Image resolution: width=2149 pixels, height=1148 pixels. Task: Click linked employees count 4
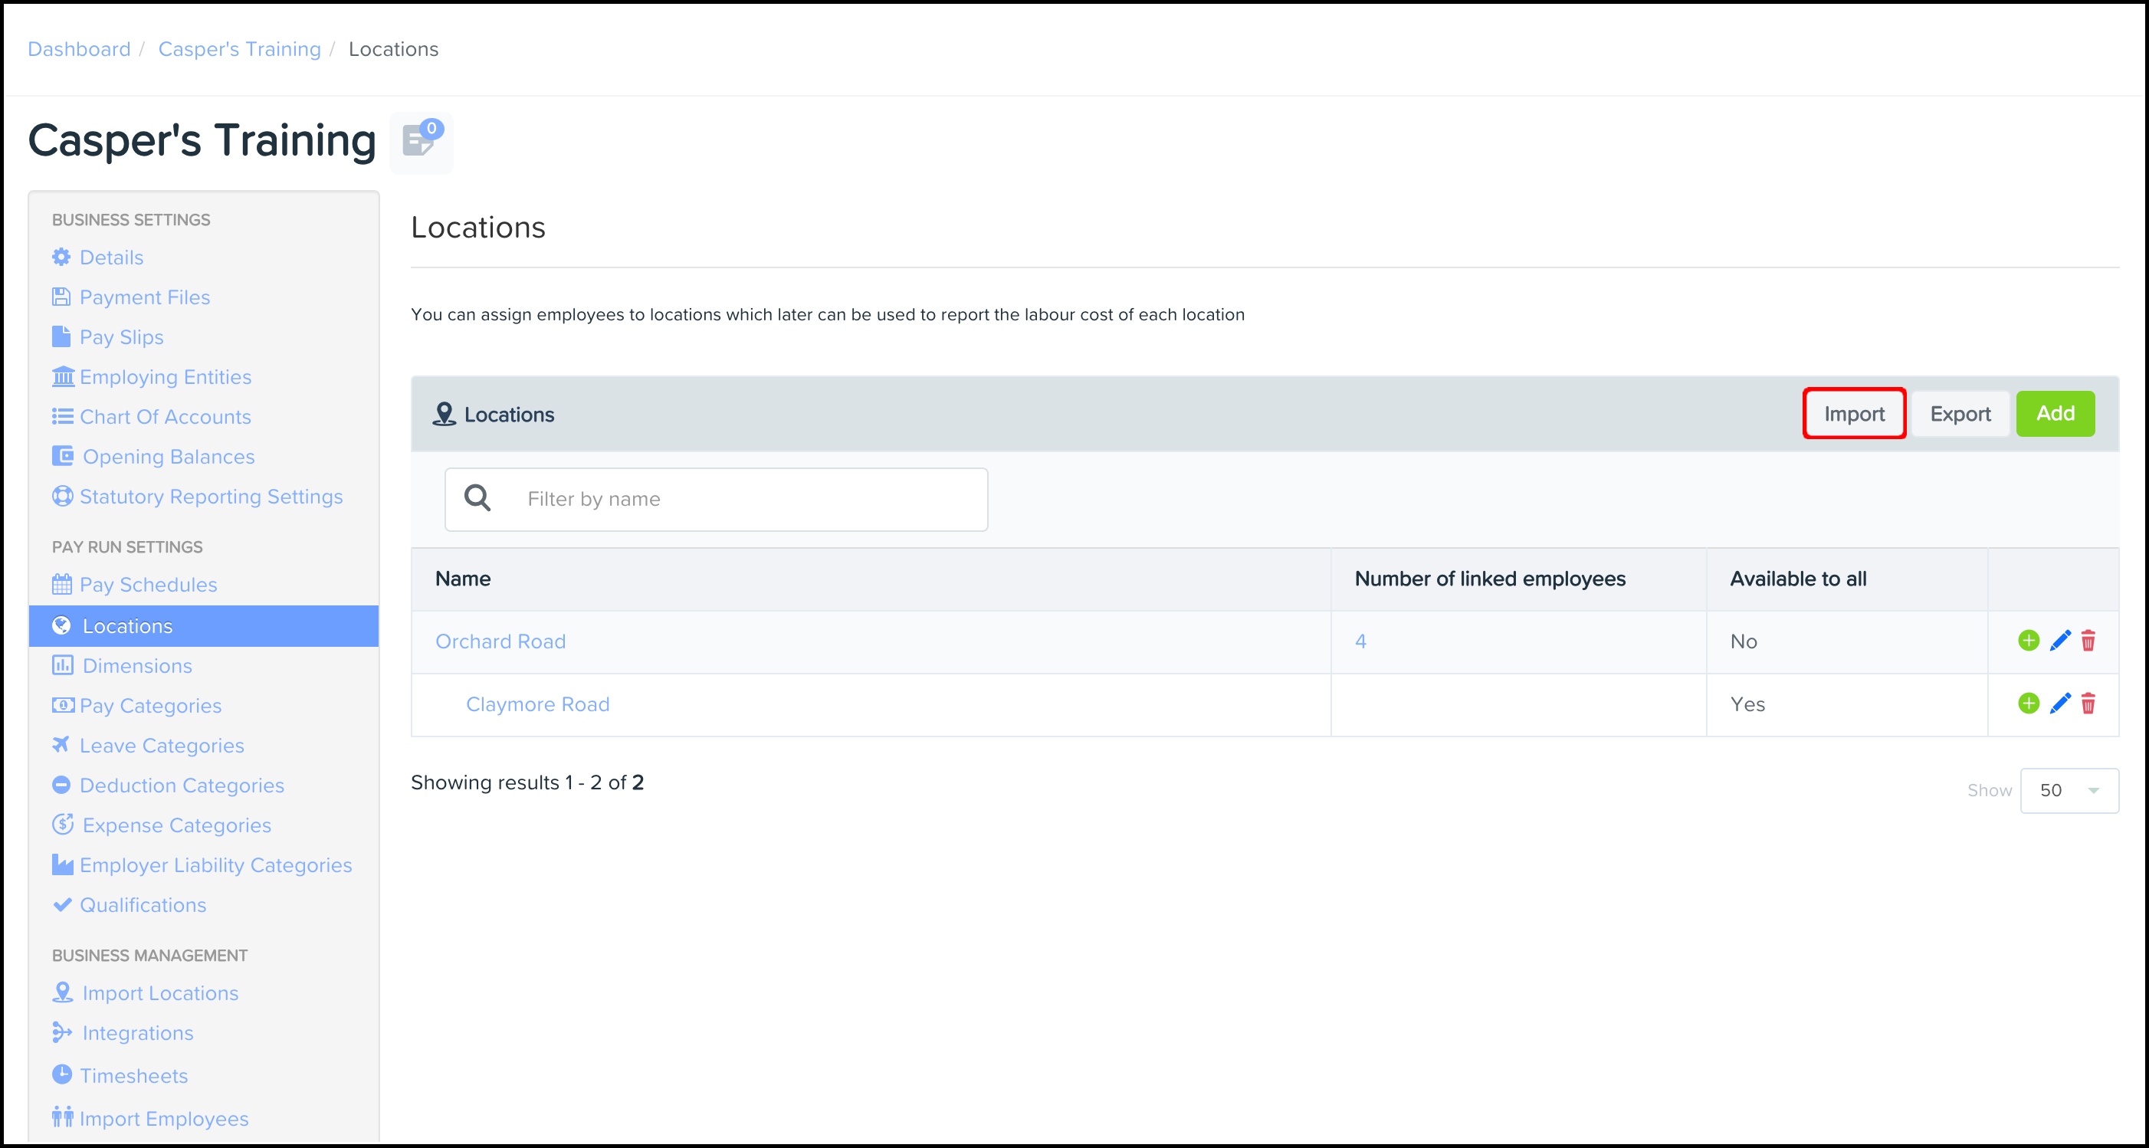[1360, 641]
